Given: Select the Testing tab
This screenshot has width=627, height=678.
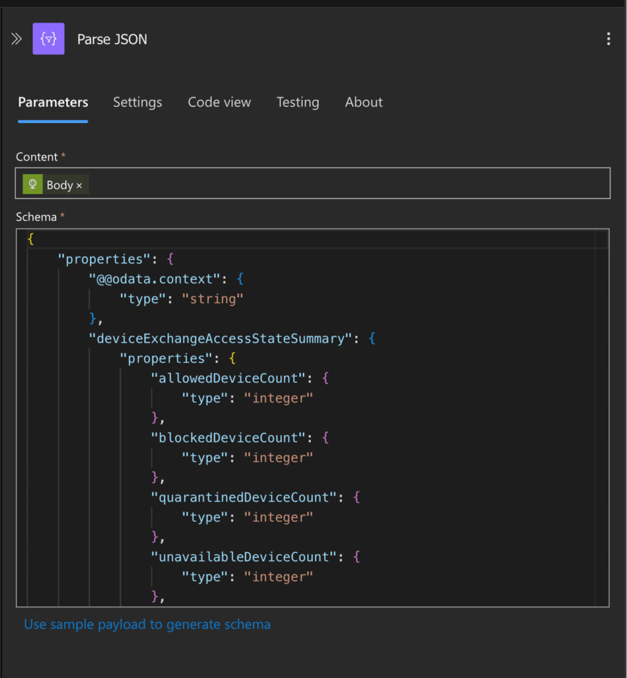Looking at the screenshot, I should coord(298,102).
